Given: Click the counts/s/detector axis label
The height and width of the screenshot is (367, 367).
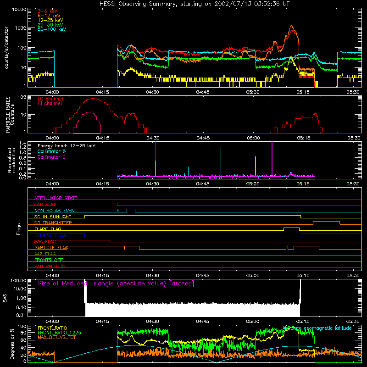Looking at the screenshot, I should pyautogui.click(x=6, y=48).
